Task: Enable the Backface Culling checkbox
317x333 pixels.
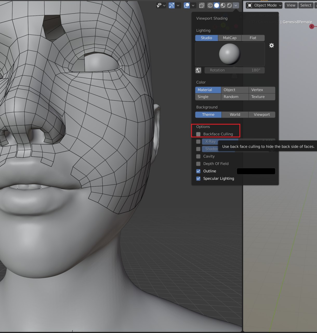Action: pos(198,134)
